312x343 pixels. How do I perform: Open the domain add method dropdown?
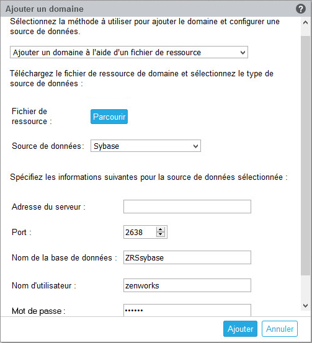(129, 52)
